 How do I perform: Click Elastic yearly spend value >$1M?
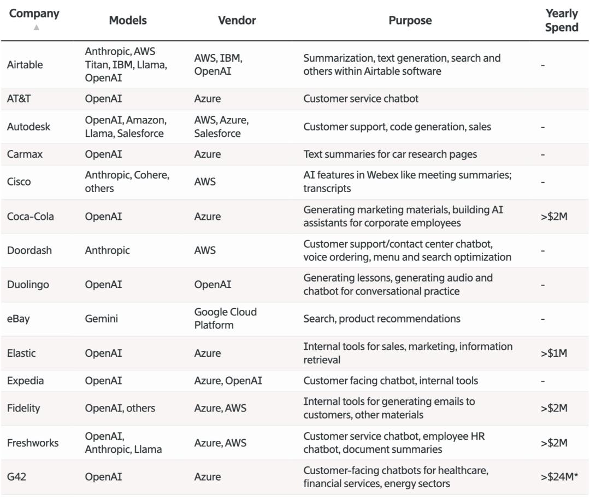[553, 353]
